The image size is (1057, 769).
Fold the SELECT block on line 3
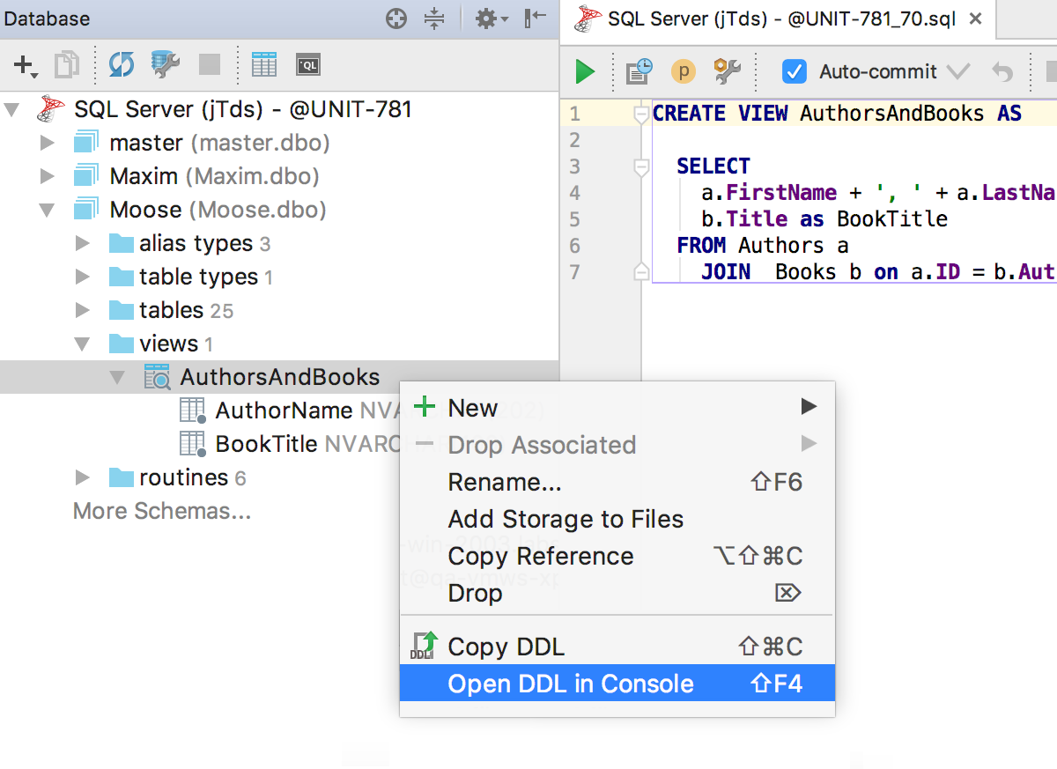coord(641,166)
